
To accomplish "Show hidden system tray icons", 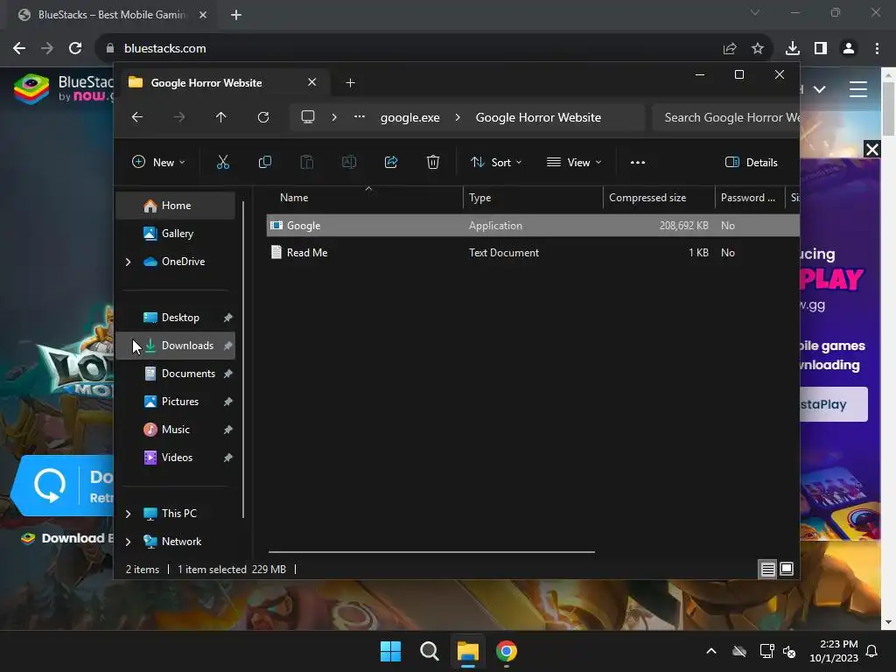I will [711, 651].
